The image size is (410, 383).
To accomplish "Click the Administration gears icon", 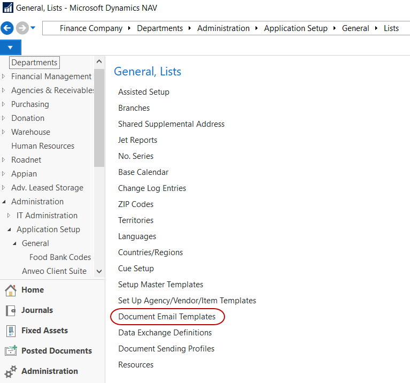I will click(x=10, y=371).
